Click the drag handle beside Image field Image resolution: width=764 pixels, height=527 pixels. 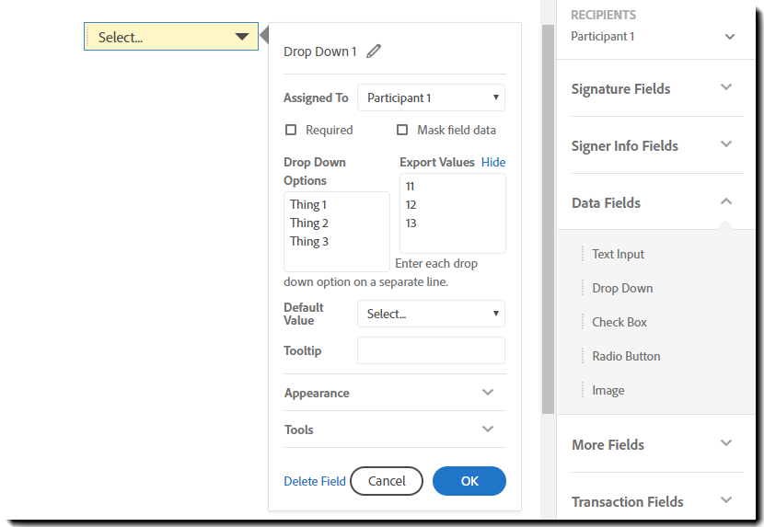(x=583, y=390)
